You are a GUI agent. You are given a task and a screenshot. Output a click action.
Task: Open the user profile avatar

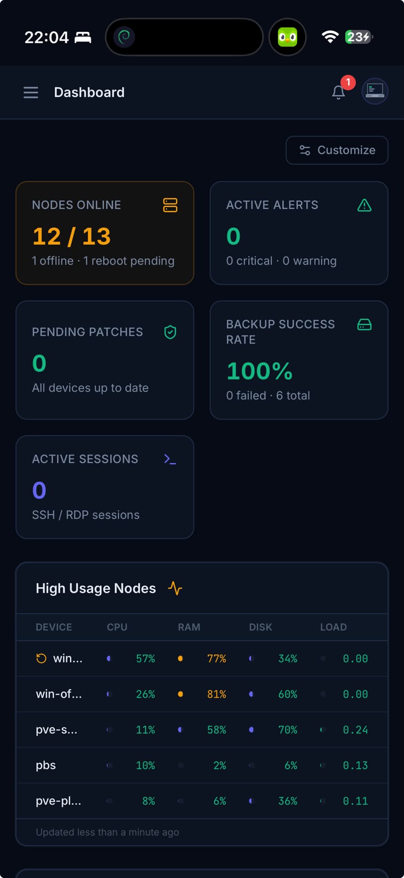tap(375, 91)
